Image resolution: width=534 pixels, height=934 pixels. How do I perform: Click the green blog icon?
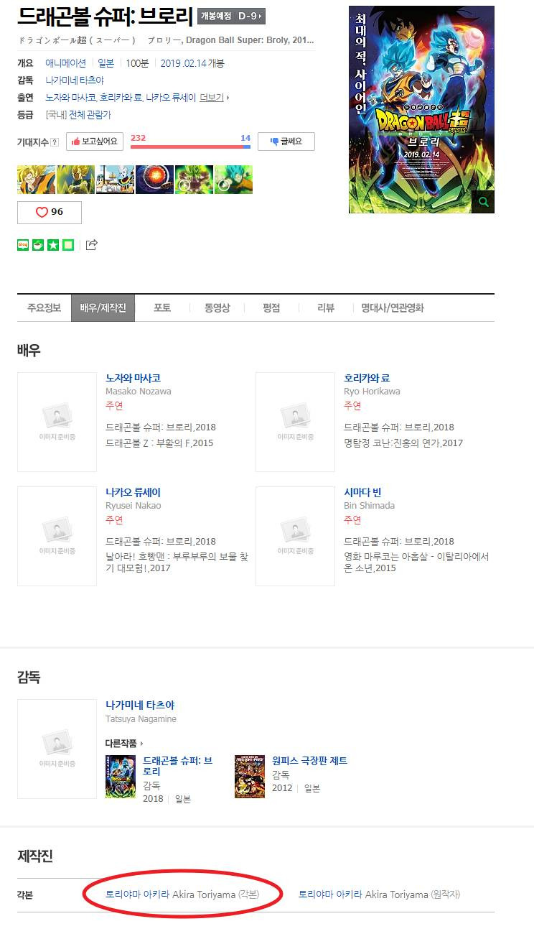point(23,245)
